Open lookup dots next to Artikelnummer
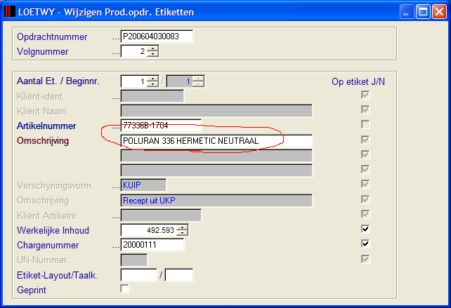 [x=116, y=128]
